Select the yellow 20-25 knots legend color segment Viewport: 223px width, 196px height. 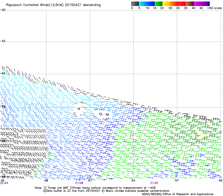[x=166, y=4]
